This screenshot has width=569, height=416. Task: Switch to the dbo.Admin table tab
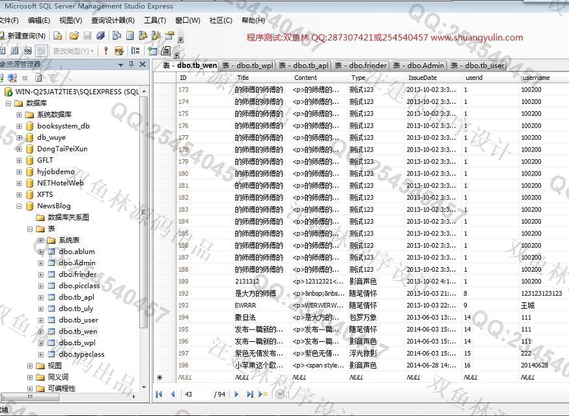pos(419,66)
